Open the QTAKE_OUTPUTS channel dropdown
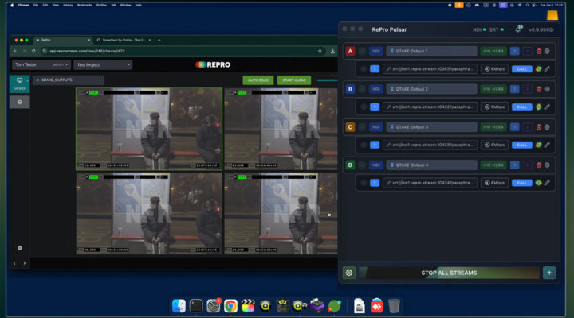The image size is (574, 318). pos(69,80)
